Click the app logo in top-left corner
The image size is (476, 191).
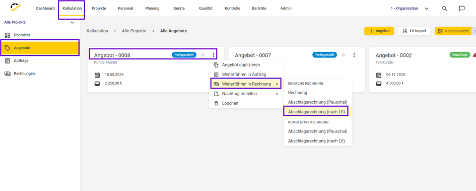(x=15, y=7)
